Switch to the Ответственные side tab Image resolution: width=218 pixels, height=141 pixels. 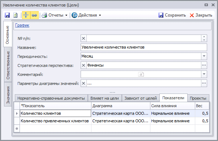click(x=8, y=65)
